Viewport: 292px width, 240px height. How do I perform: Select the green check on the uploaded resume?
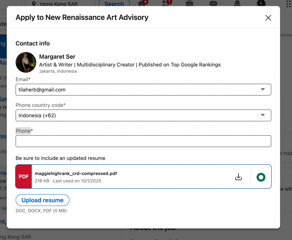(x=261, y=177)
